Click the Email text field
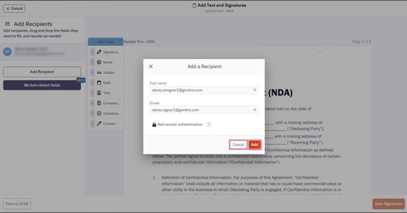The height and width of the screenshot is (213, 407). tap(200, 109)
